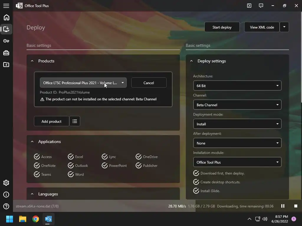302x226 pixels.
Task: Open Windows Start menu
Action: pyautogui.click(x=9, y=219)
